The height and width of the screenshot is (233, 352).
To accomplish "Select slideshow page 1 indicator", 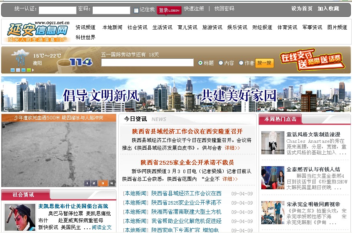I will (87, 183).
